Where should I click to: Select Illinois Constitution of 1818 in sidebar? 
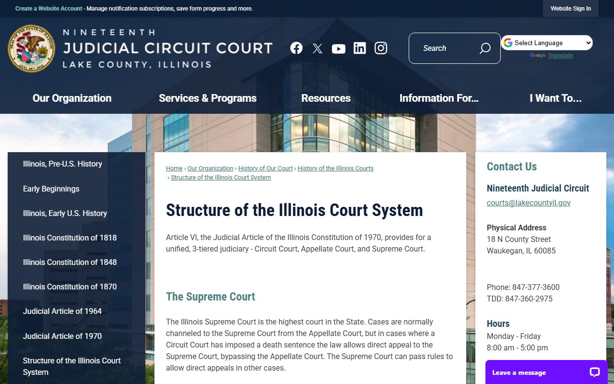(x=76, y=238)
